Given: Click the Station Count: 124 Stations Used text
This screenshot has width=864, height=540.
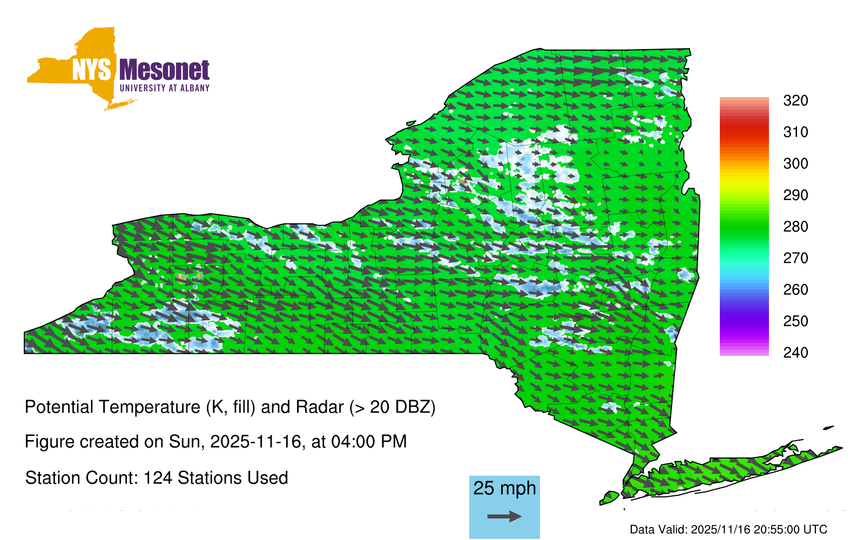Looking at the screenshot, I should pyautogui.click(x=157, y=478).
